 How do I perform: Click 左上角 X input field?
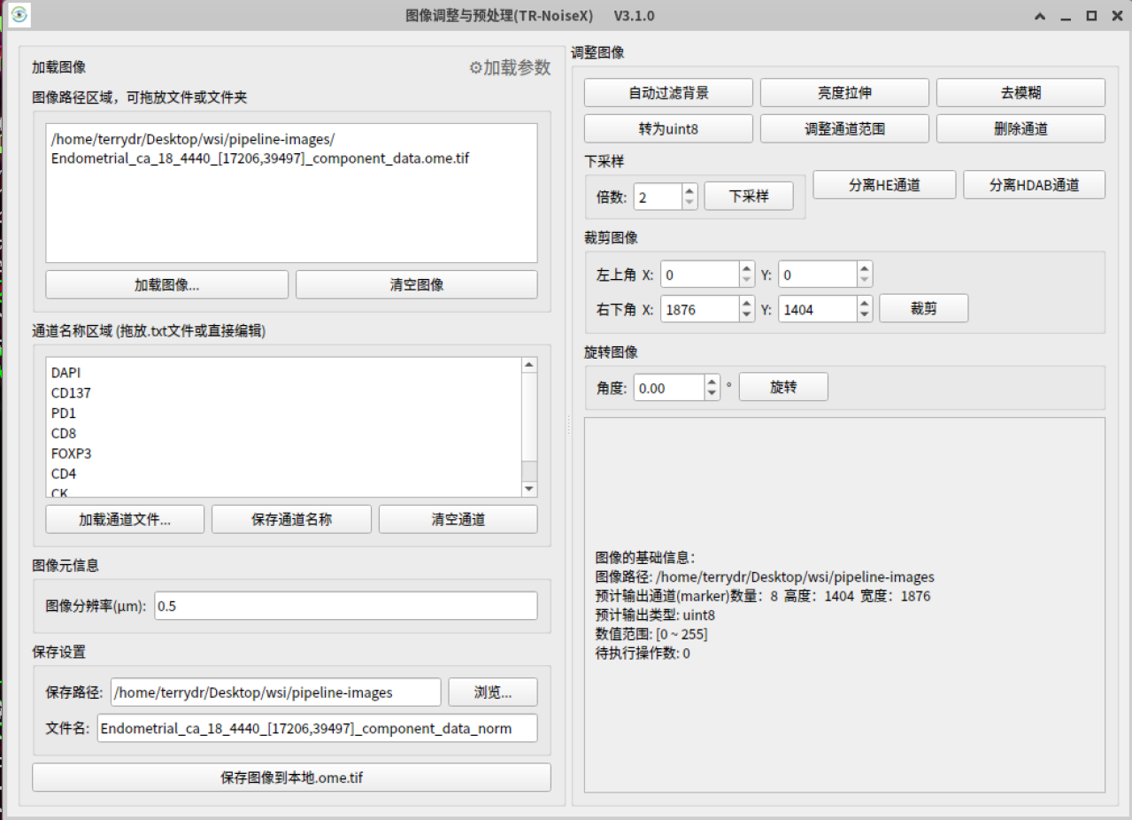coord(699,275)
